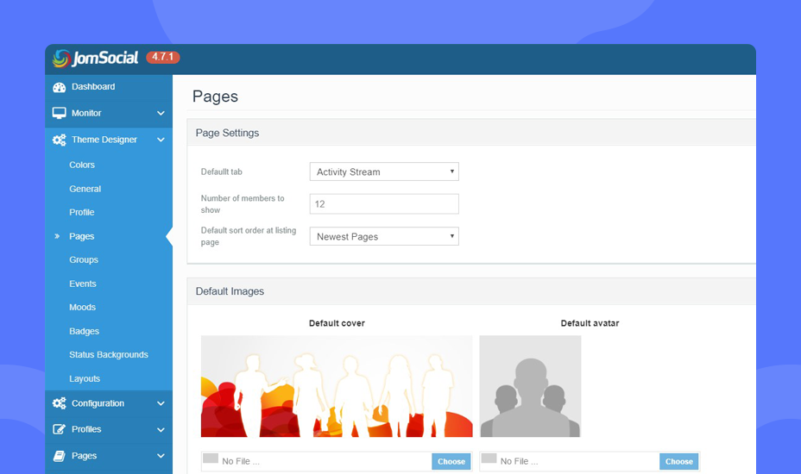Open the Status Backgrounds section

click(108, 354)
